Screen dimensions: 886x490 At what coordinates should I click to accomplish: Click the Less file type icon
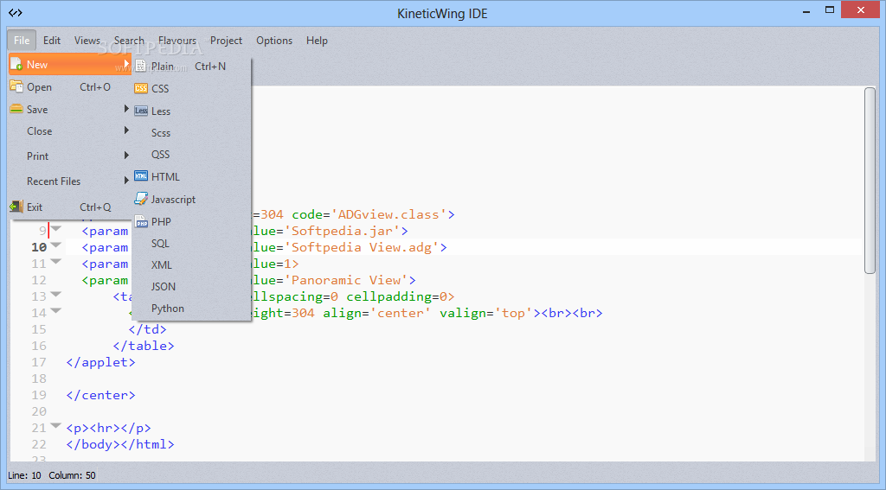(x=141, y=111)
